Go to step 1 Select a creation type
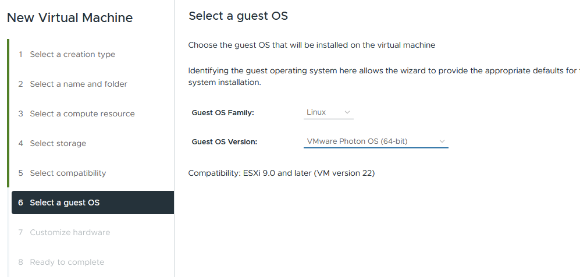Screen dimensions: 580x277 [x=73, y=54]
